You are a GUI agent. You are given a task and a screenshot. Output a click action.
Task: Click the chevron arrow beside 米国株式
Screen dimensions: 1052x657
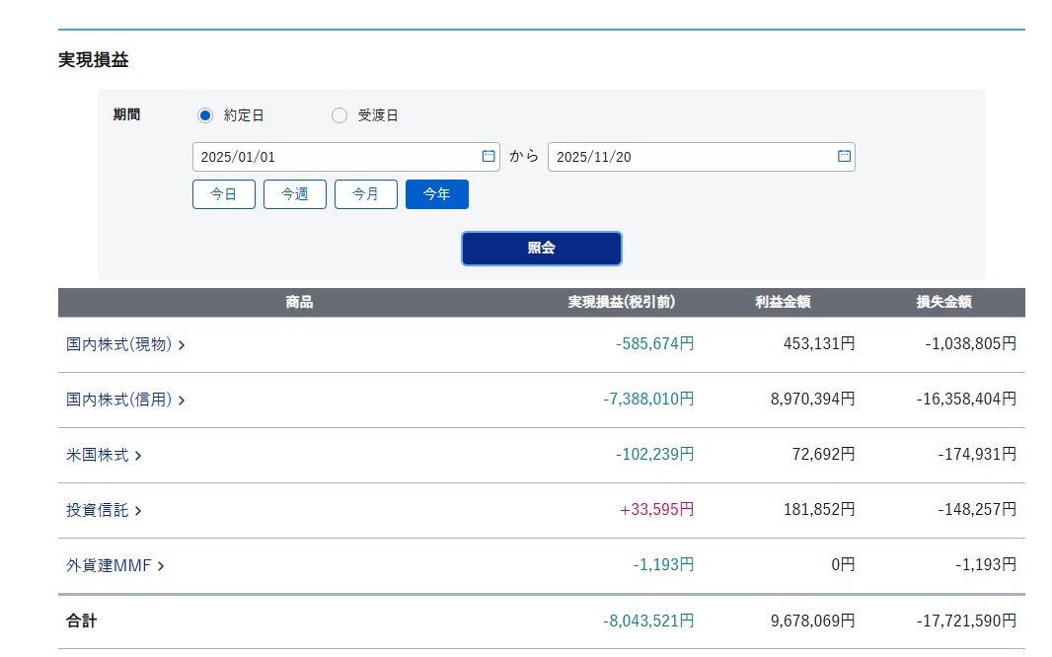(x=138, y=456)
